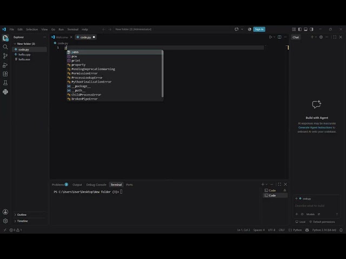Select second Code terminal in list
This screenshot has height=259, width=346.
[275, 195]
